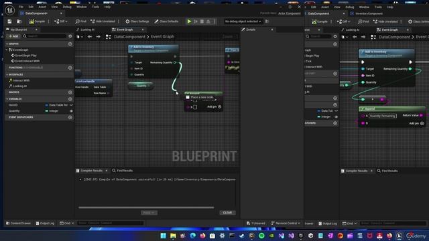
Task: Open compile options beside left Compile button
Action: pos(49,21)
